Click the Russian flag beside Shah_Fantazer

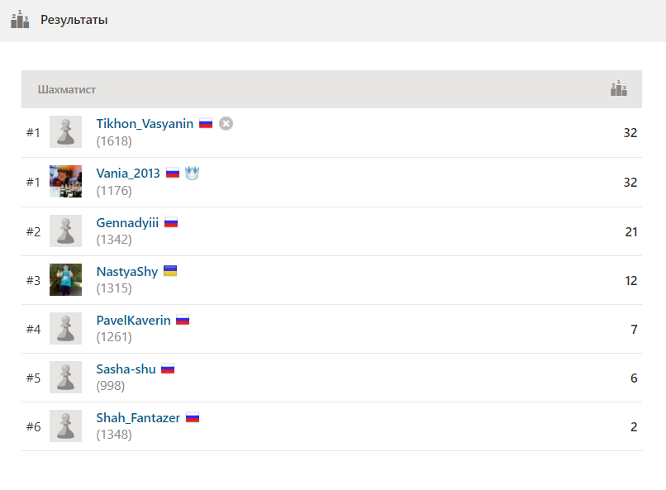pyautogui.click(x=193, y=418)
